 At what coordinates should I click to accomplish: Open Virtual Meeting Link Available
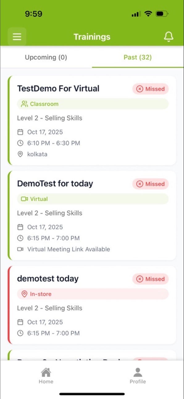click(x=69, y=249)
